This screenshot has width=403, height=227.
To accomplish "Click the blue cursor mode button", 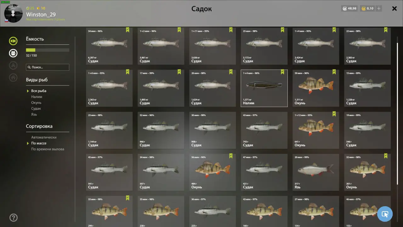I will [x=385, y=214].
